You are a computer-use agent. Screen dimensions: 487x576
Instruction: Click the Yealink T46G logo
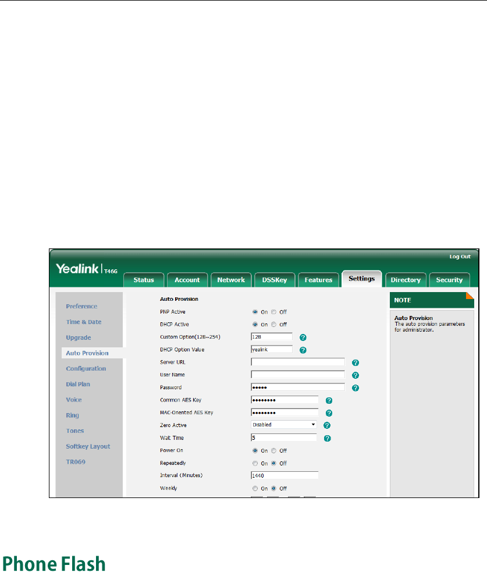tap(87, 269)
